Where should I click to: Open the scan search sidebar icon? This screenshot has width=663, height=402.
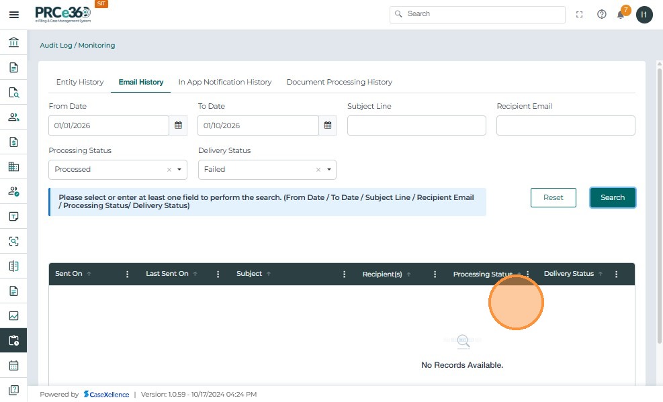click(x=13, y=241)
